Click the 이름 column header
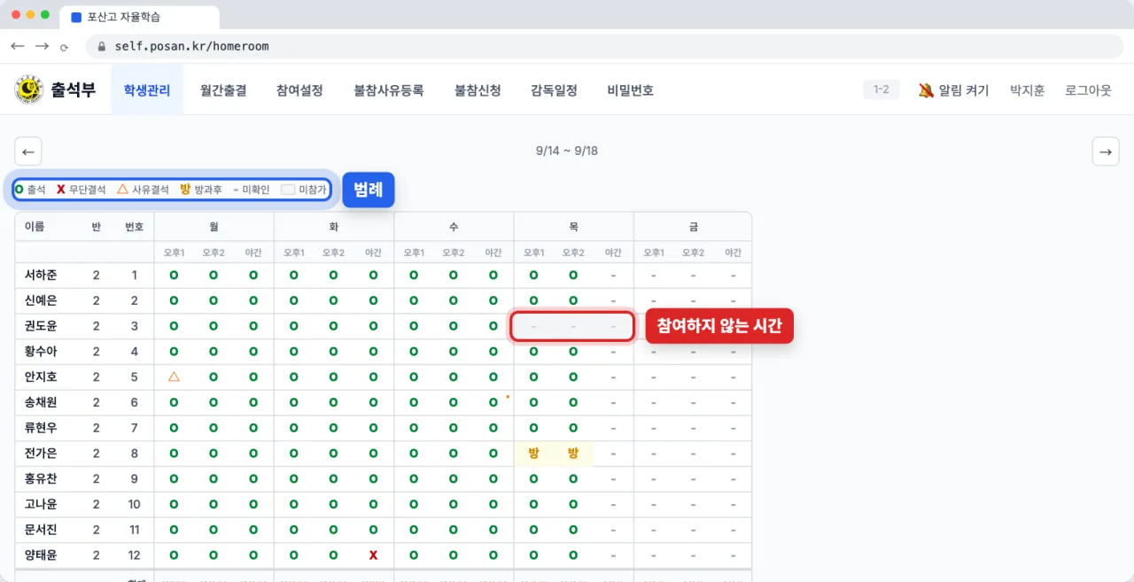Image resolution: width=1134 pixels, height=582 pixels. (x=35, y=227)
